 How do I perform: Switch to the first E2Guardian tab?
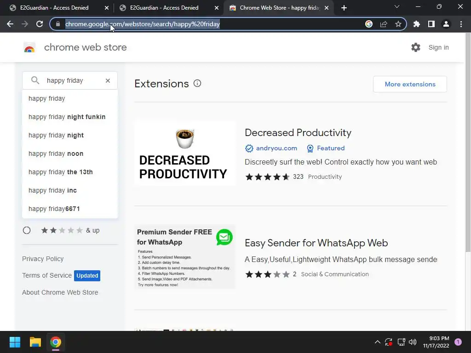pyautogui.click(x=54, y=8)
